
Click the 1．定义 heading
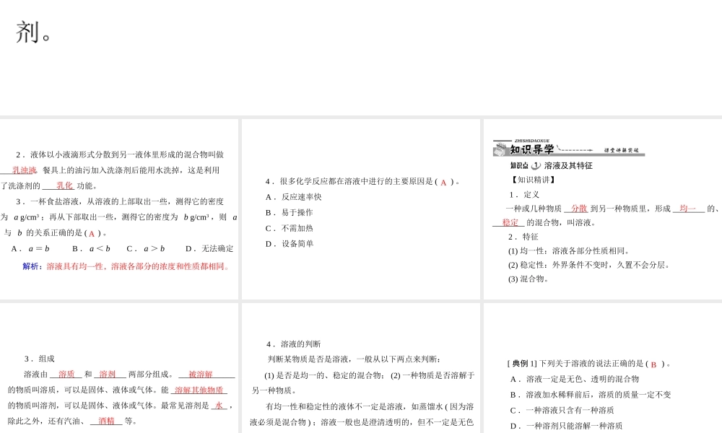tap(524, 195)
